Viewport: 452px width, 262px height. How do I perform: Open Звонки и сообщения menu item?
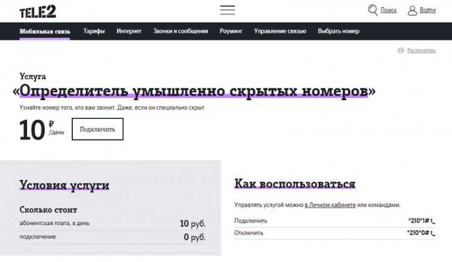click(x=180, y=31)
